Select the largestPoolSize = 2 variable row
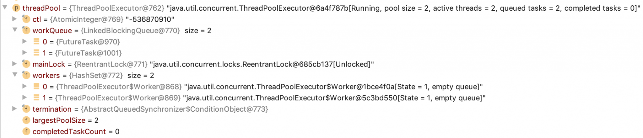643x138 pixels. pyautogui.click(x=65, y=120)
